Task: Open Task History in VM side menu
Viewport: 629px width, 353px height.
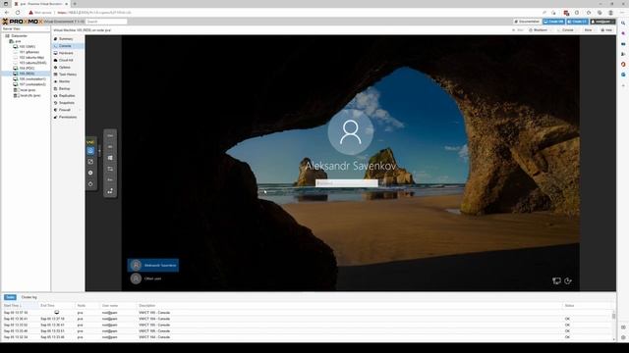Action: (68, 75)
